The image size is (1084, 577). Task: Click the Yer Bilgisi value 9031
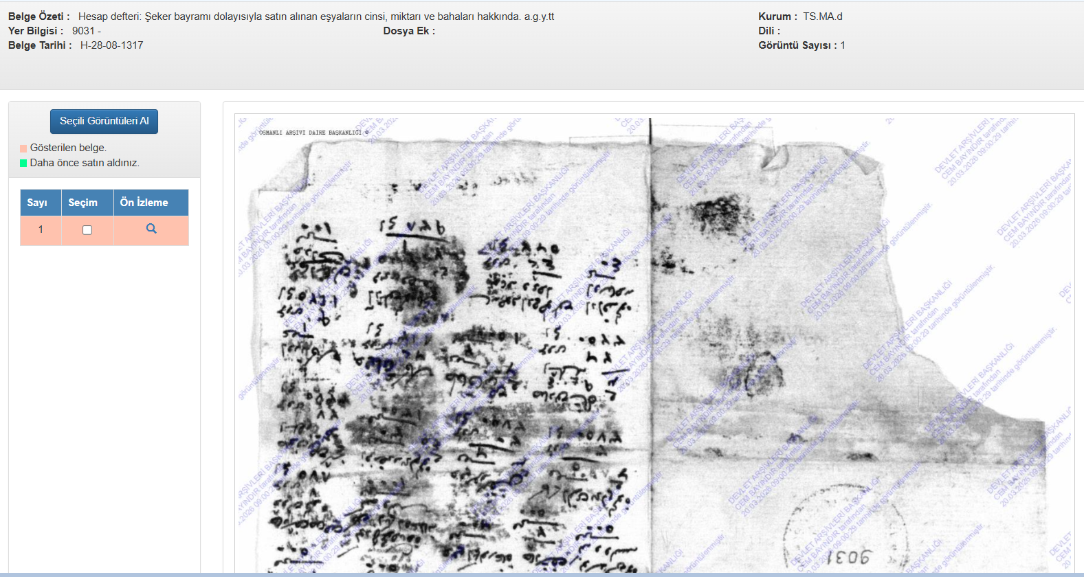84,31
